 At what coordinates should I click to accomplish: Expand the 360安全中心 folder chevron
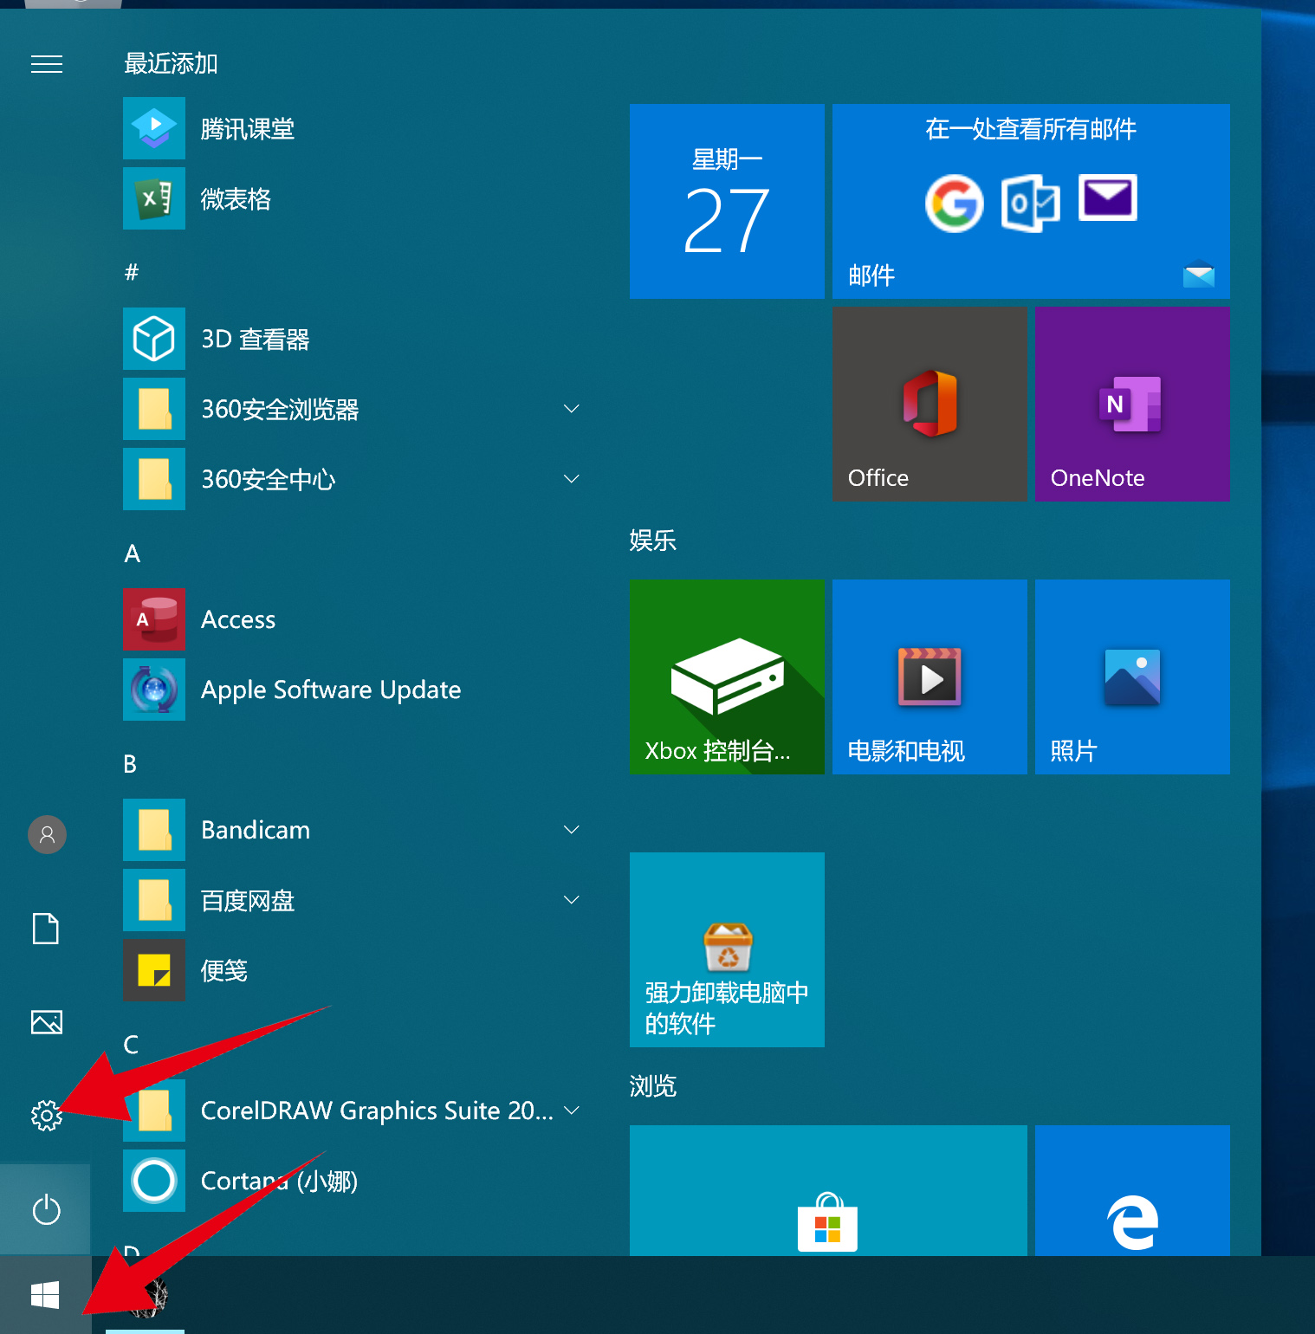click(x=572, y=479)
